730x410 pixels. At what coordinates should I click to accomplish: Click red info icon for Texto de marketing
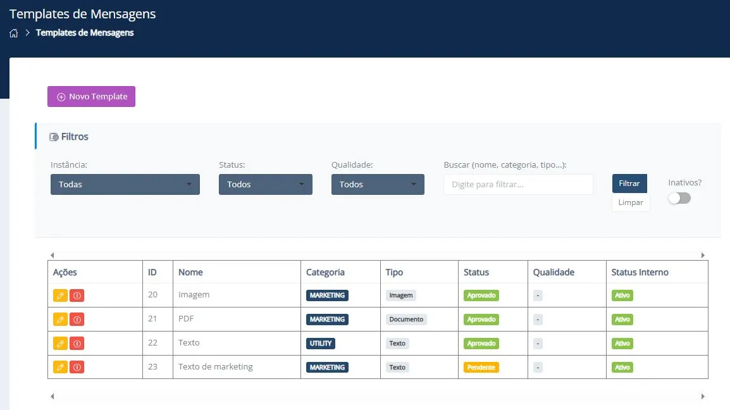click(x=77, y=367)
